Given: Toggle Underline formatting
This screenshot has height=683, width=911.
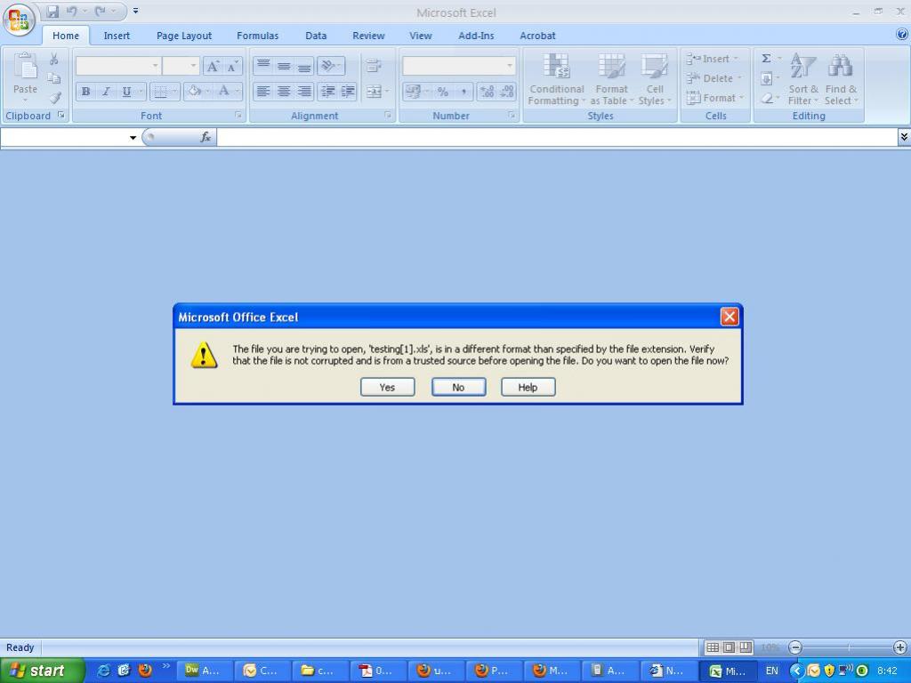Looking at the screenshot, I should pyautogui.click(x=126, y=92).
